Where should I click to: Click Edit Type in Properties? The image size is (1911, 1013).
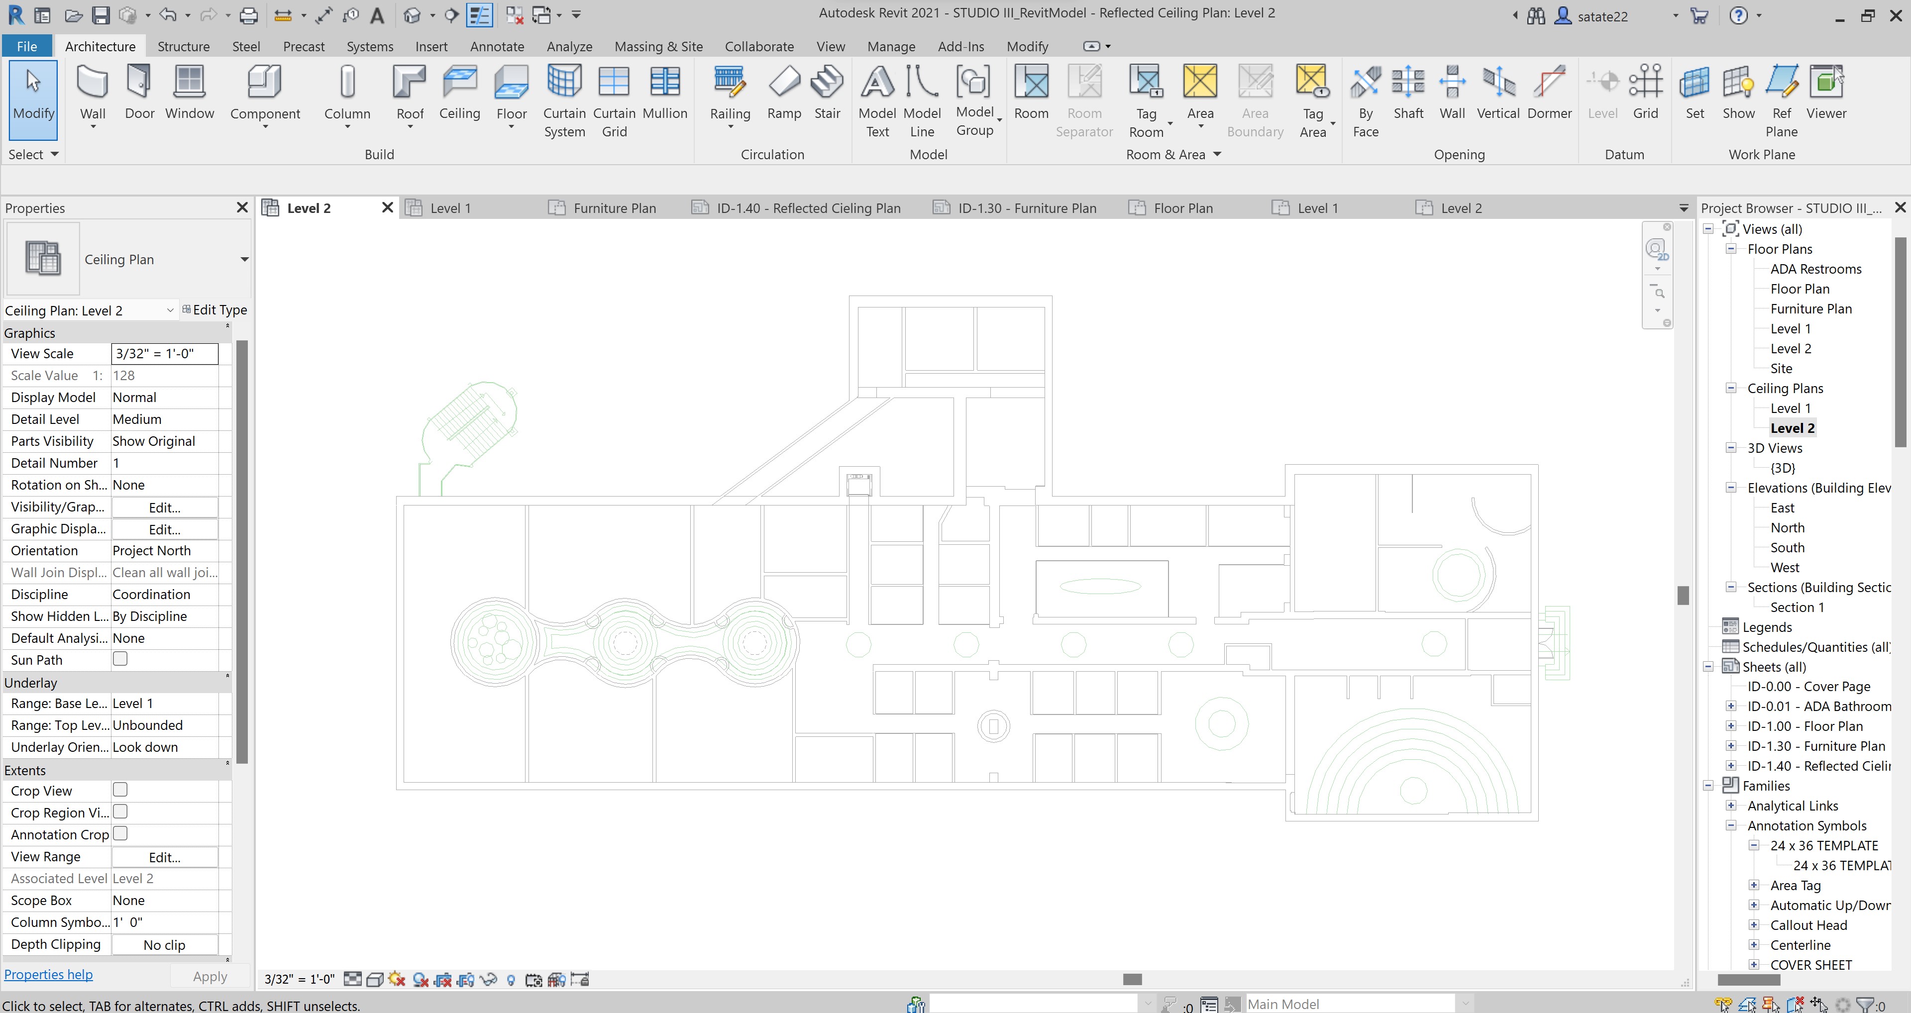[214, 310]
